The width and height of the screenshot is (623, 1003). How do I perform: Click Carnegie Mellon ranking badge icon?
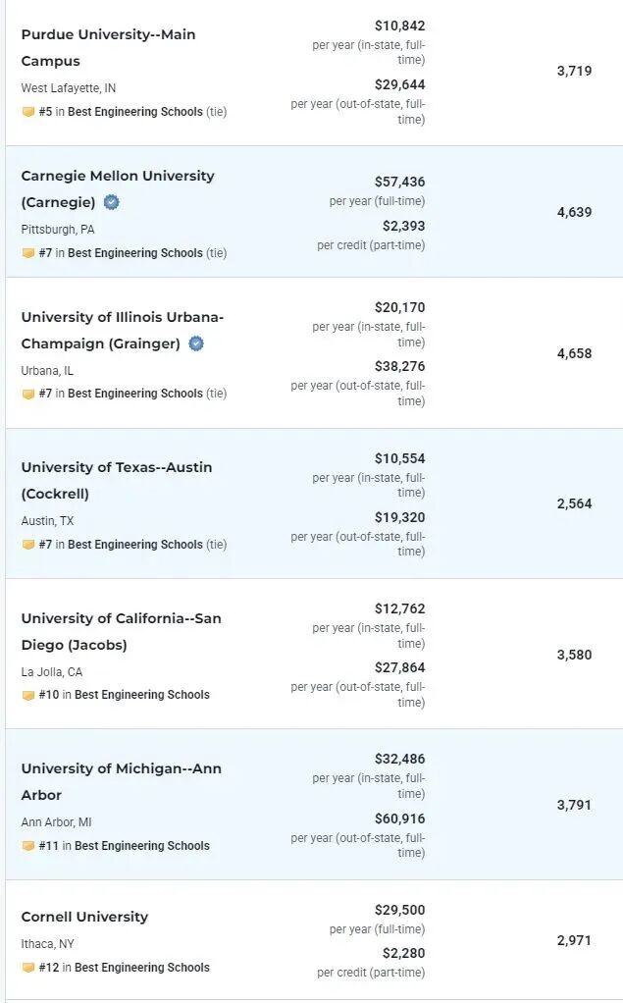[x=28, y=253]
